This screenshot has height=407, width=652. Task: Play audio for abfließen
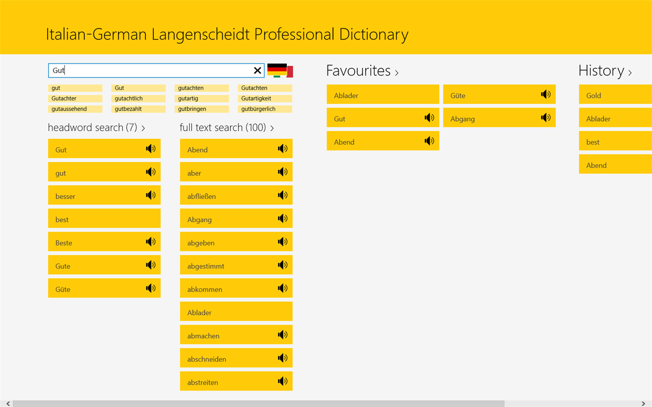click(x=282, y=195)
